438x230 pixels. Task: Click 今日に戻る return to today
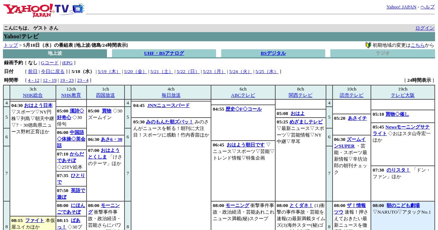point(53,72)
